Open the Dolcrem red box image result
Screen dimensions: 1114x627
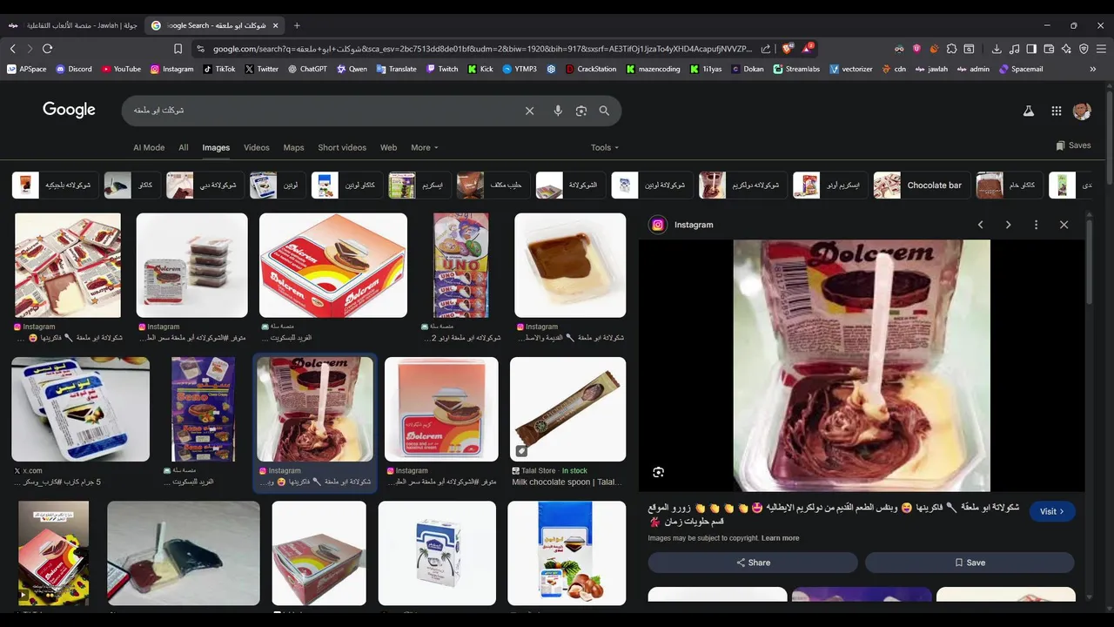(x=333, y=266)
